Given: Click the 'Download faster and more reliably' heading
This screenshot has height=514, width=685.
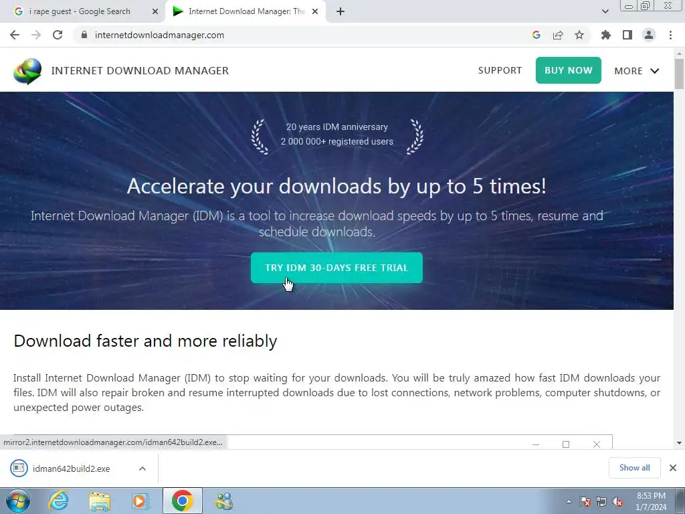Looking at the screenshot, I should tap(145, 341).
